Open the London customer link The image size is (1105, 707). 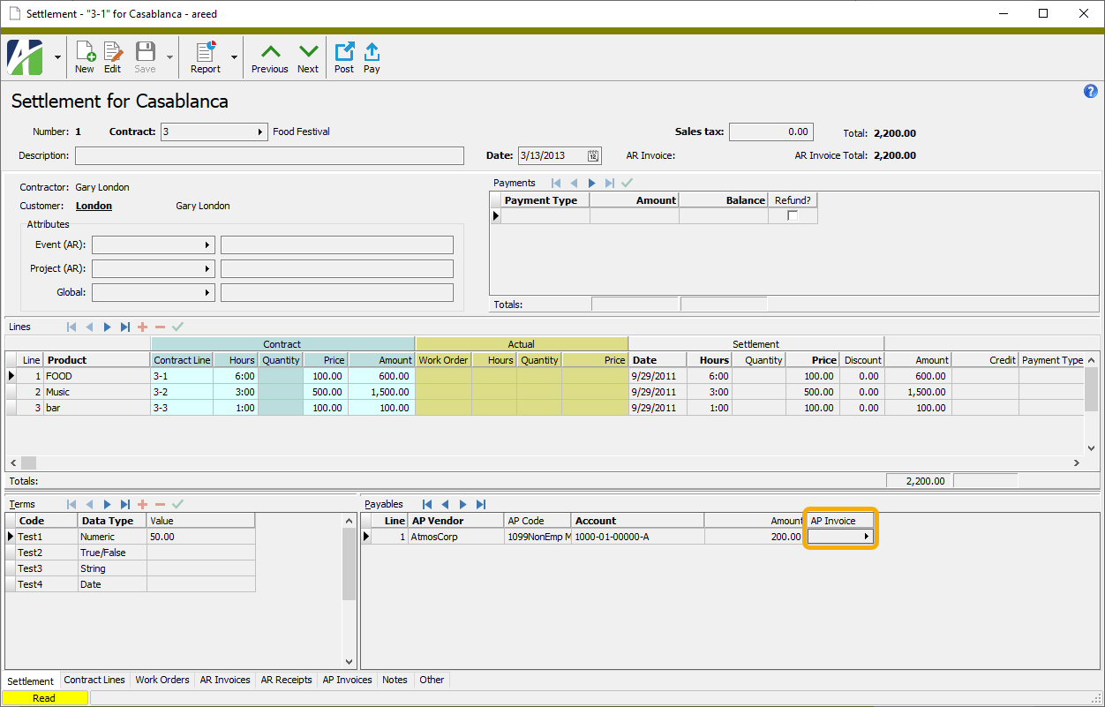coord(94,205)
